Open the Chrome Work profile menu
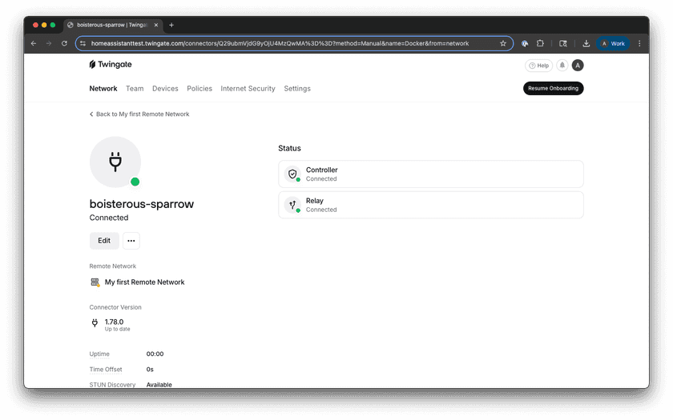This screenshot has height=420, width=673. (613, 43)
